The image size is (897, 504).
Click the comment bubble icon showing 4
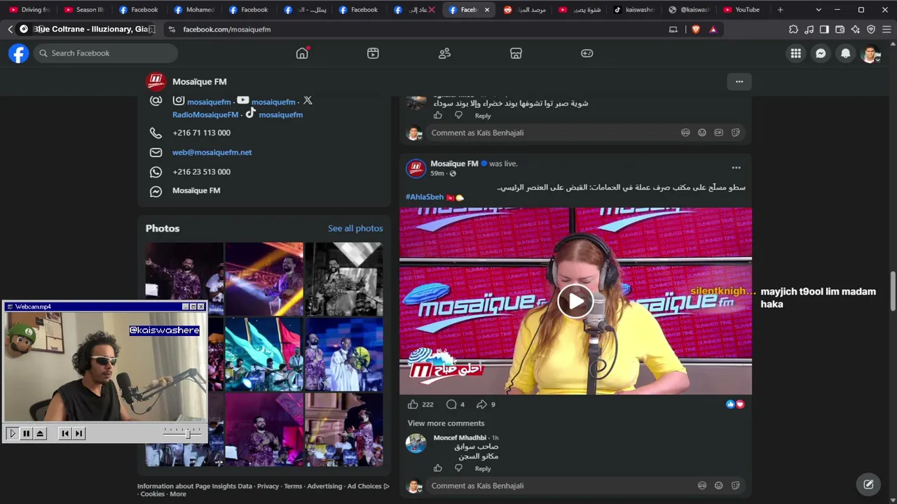[451, 404]
